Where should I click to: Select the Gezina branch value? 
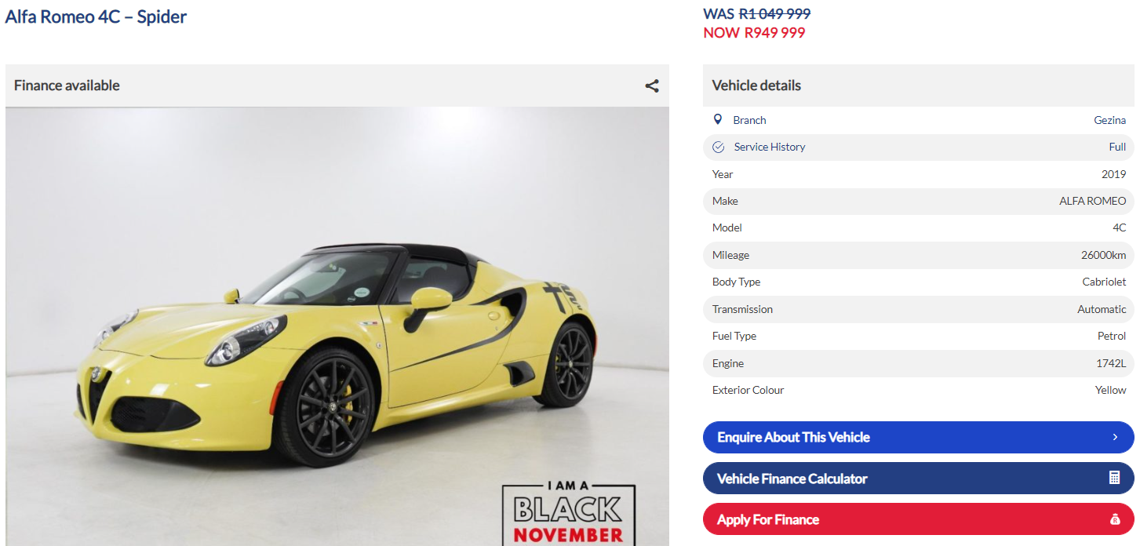1109,120
